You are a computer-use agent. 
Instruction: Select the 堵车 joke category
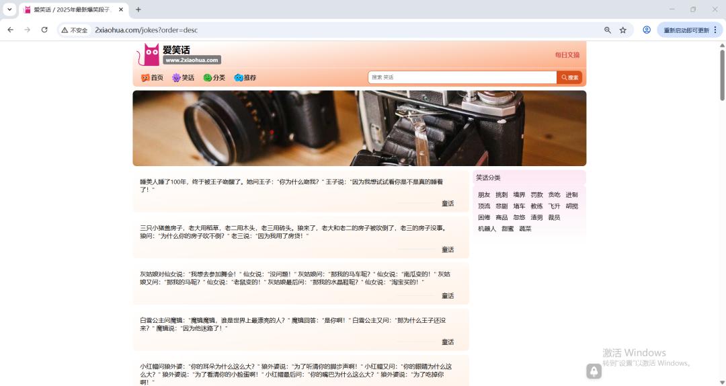pos(519,206)
